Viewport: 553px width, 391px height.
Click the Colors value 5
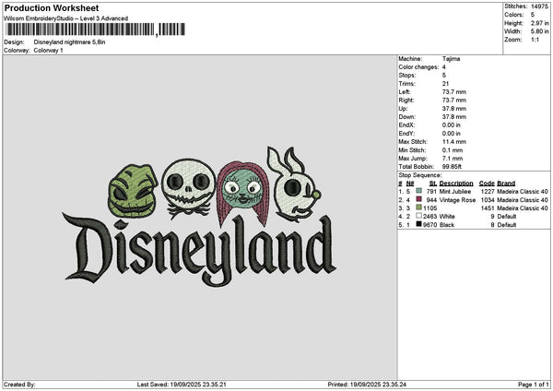(x=533, y=15)
